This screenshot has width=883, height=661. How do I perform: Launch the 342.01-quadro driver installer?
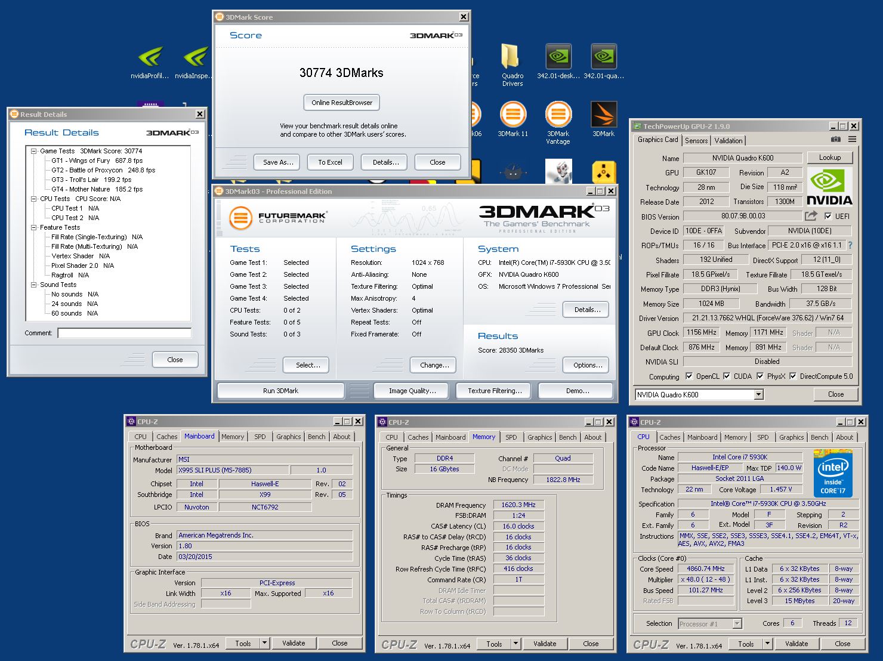(603, 62)
